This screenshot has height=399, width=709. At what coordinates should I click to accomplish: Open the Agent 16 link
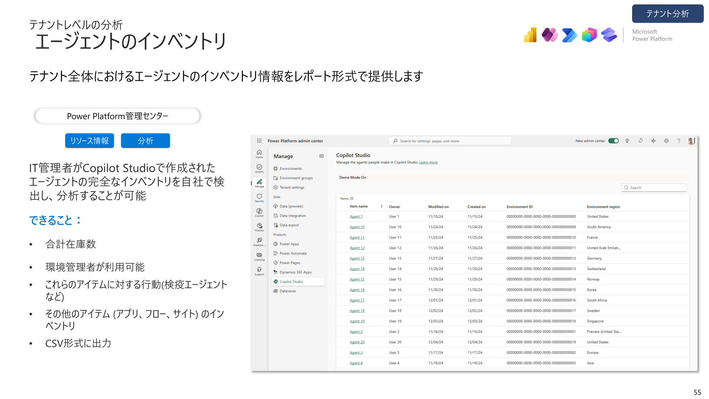(x=357, y=290)
